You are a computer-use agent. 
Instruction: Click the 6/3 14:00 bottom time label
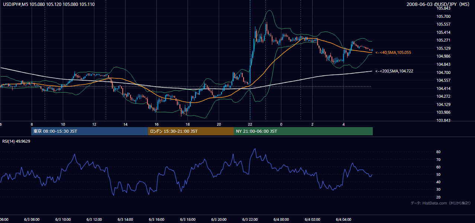(125, 220)
